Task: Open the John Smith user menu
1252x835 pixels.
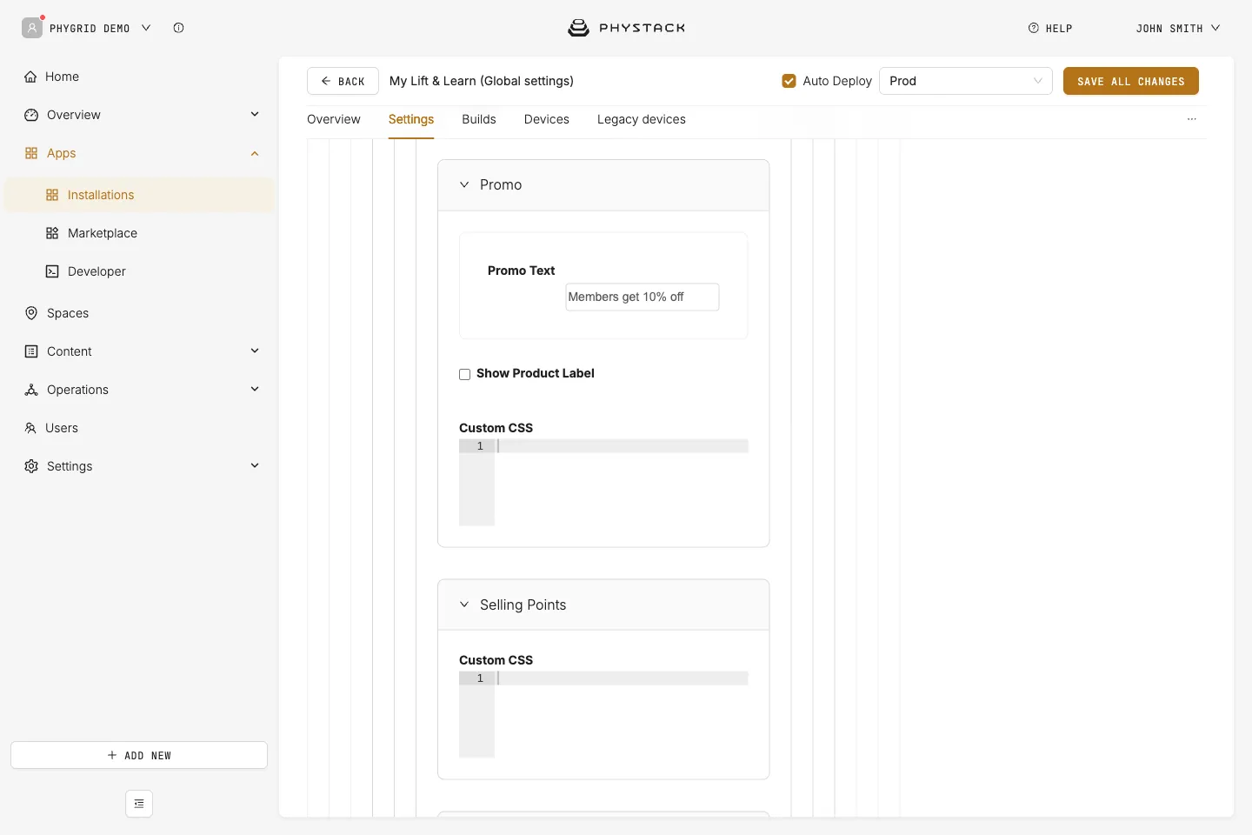Action: point(1178,28)
